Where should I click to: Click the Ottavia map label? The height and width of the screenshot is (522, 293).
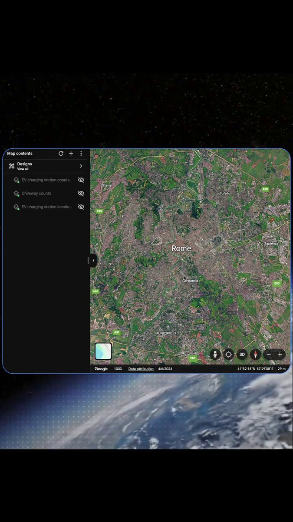106,185
